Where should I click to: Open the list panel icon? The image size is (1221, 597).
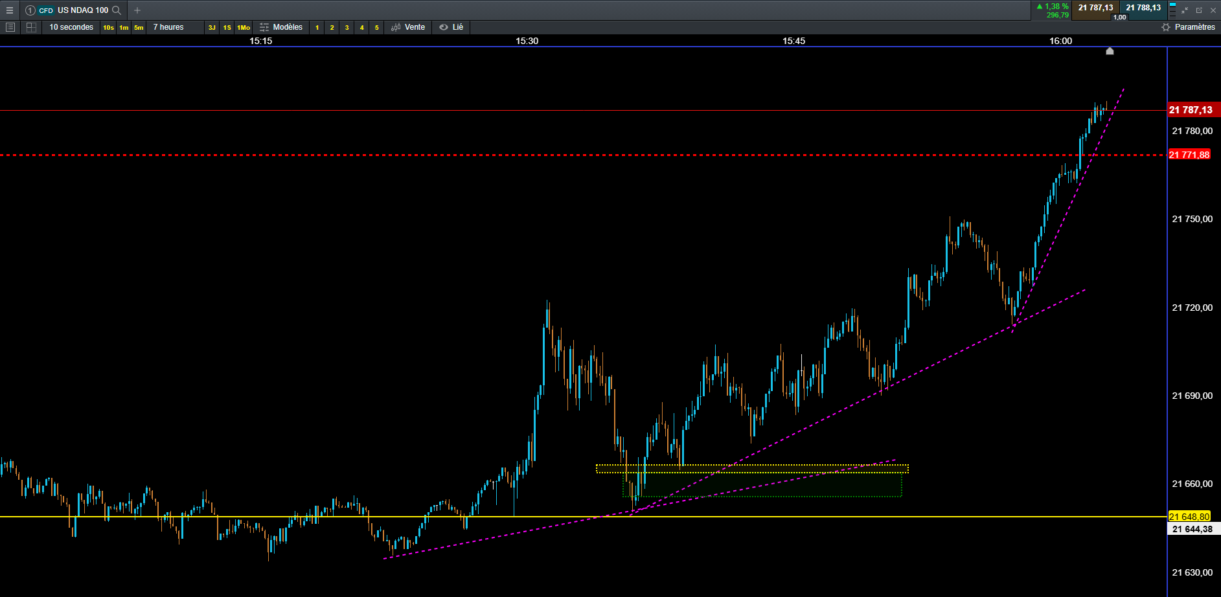pos(10,27)
